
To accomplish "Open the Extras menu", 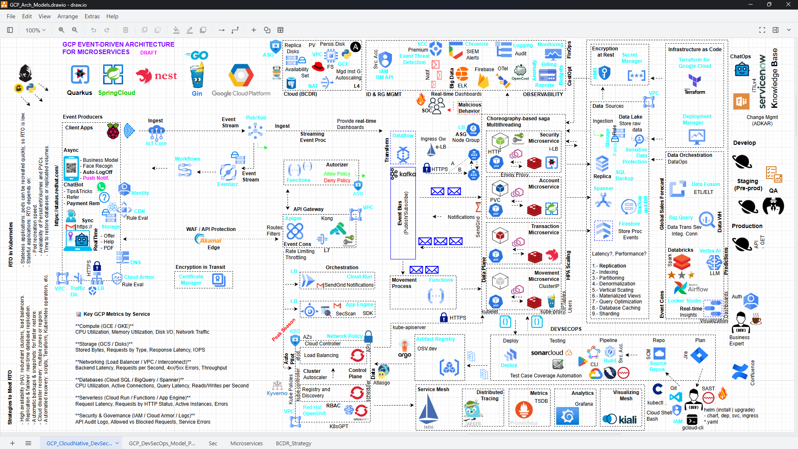I will pyautogui.click(x=92, y=16).
